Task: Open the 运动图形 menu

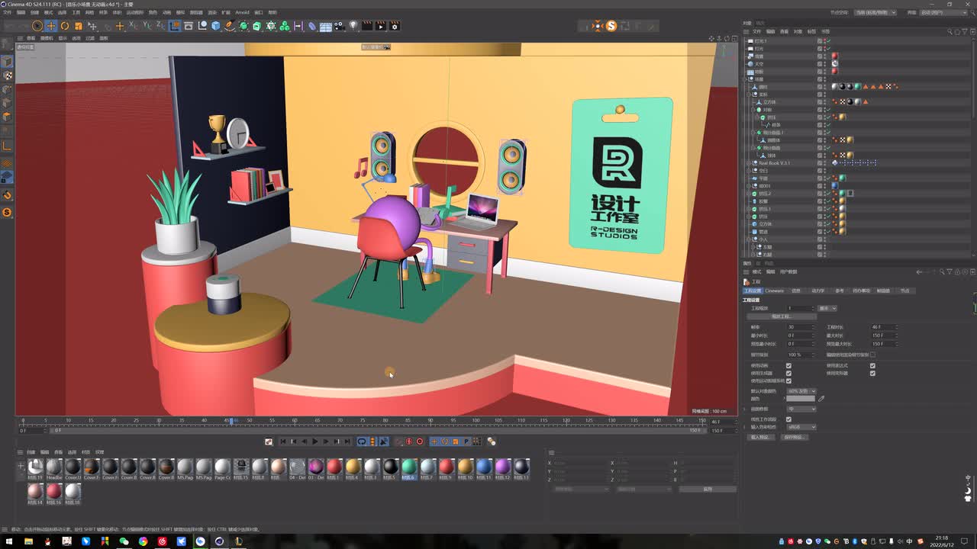Action: tap(134, 12)
